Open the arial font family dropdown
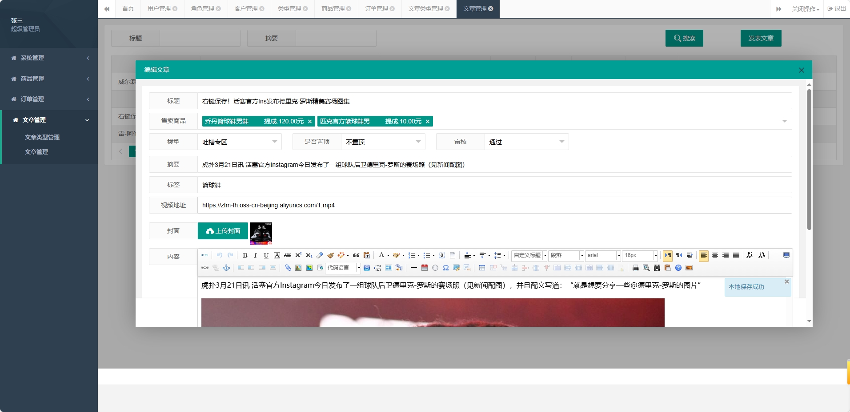 click(x=603, y=255)
